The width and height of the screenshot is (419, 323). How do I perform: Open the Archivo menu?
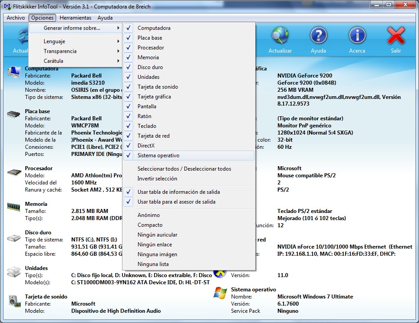pos(16,18)
